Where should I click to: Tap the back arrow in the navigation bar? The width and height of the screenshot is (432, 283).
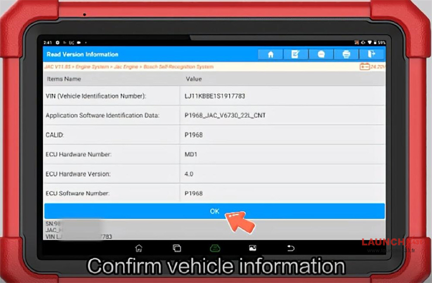click(291, 248)
